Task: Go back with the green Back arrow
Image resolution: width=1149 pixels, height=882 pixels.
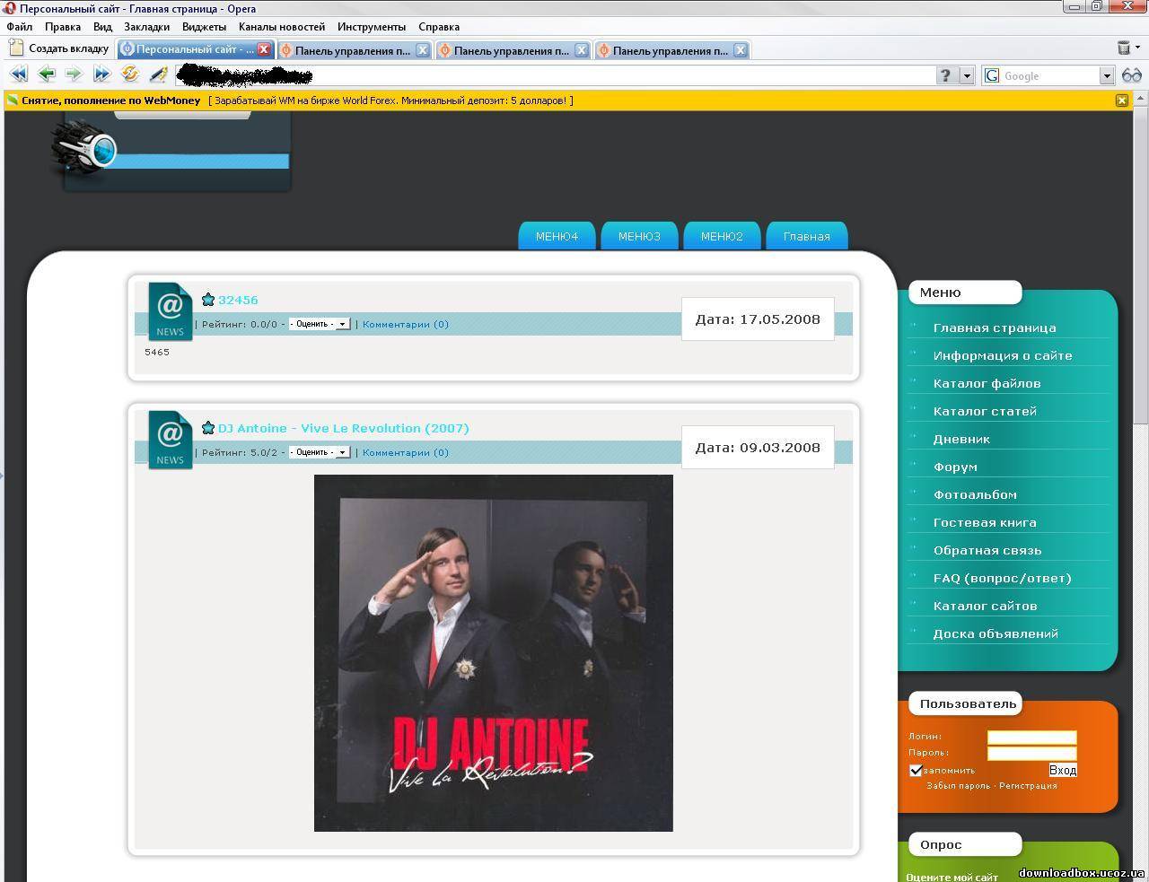Action: tap(47, 74)
